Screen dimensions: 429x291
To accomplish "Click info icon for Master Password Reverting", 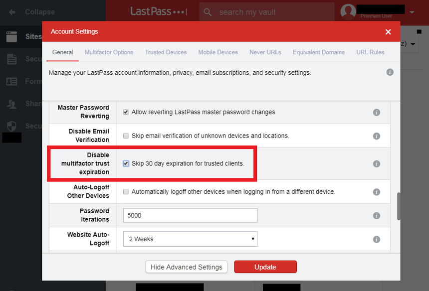I will pos(377,113).
